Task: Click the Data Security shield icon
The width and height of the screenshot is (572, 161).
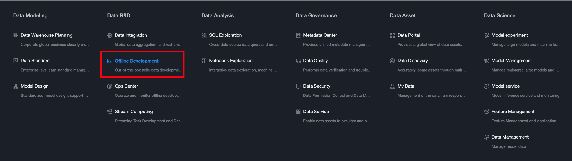Action: tap(298, 86)
